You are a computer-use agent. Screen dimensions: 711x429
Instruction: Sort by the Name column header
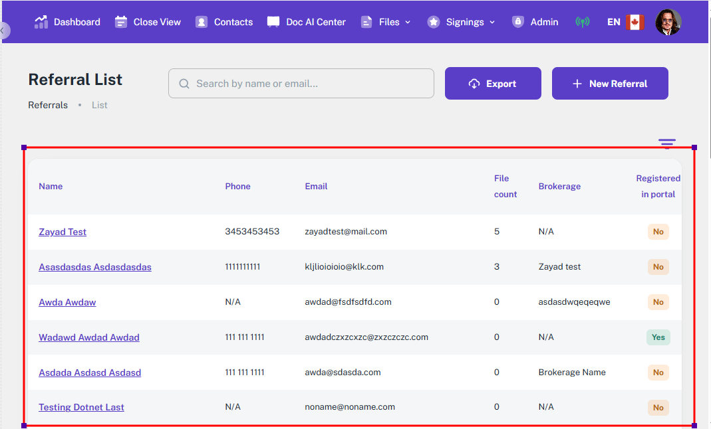51,187
